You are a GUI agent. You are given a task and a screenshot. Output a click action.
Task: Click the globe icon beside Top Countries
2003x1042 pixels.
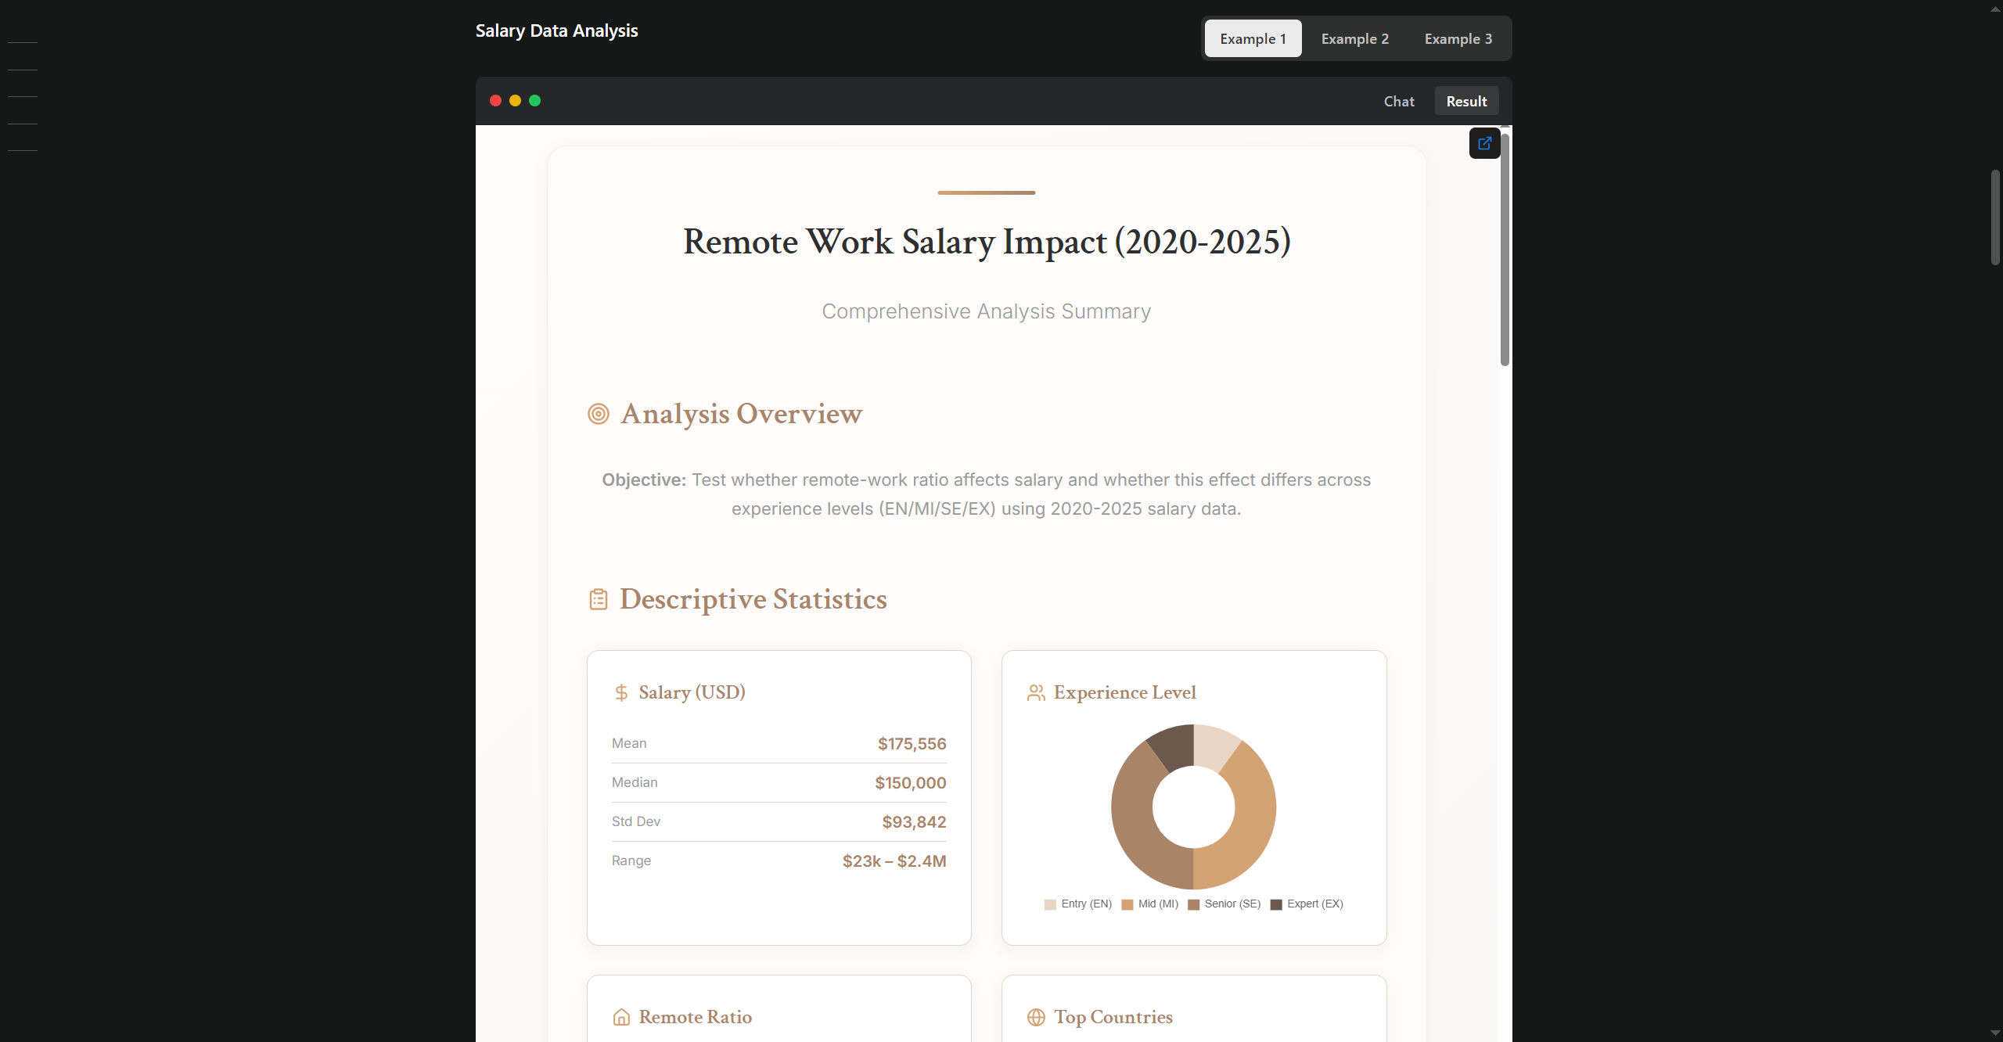(x=1036, y=1017)
